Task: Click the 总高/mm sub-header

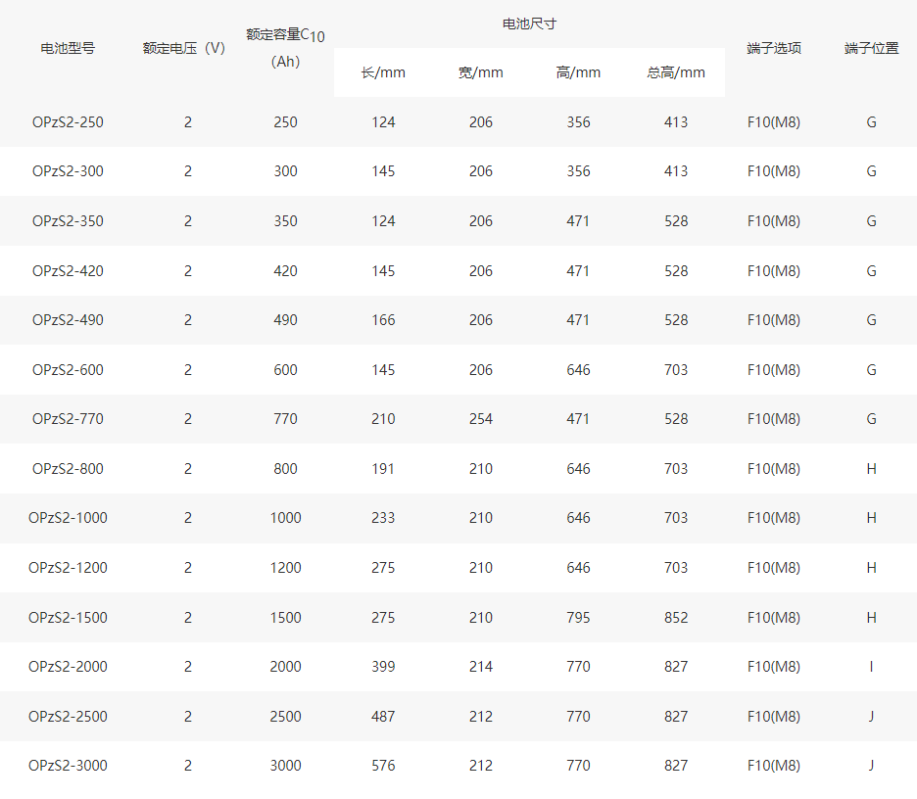Action: point(676,72)
